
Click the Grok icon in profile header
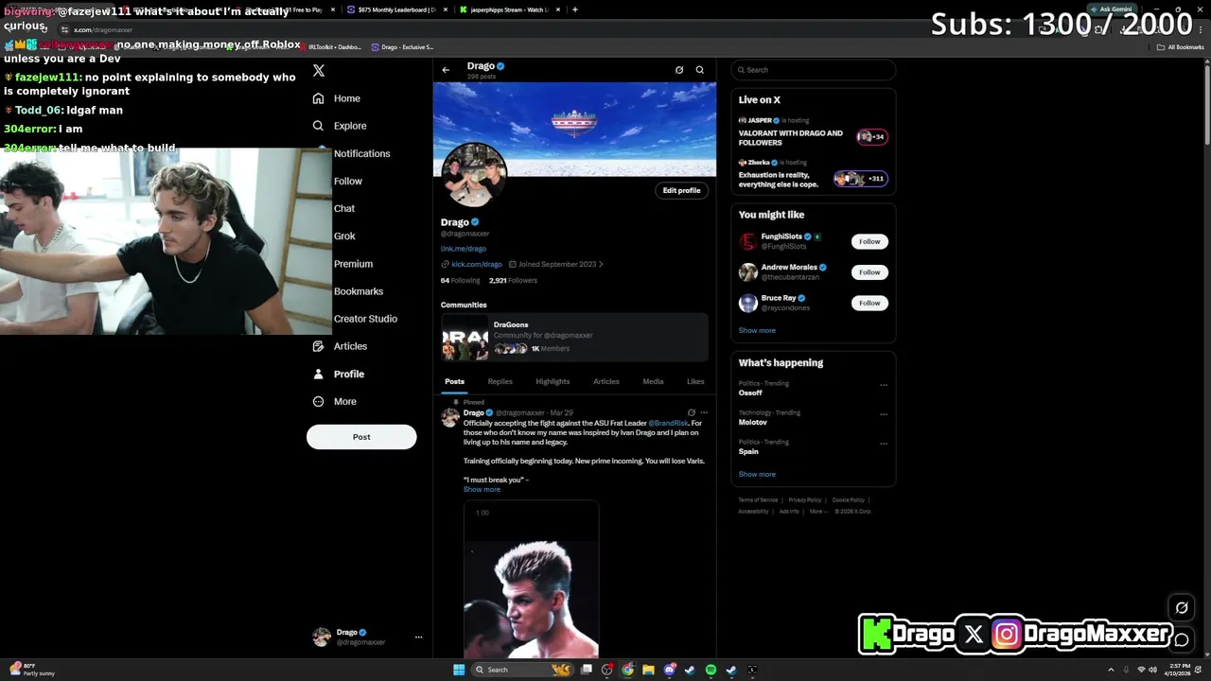678,70
